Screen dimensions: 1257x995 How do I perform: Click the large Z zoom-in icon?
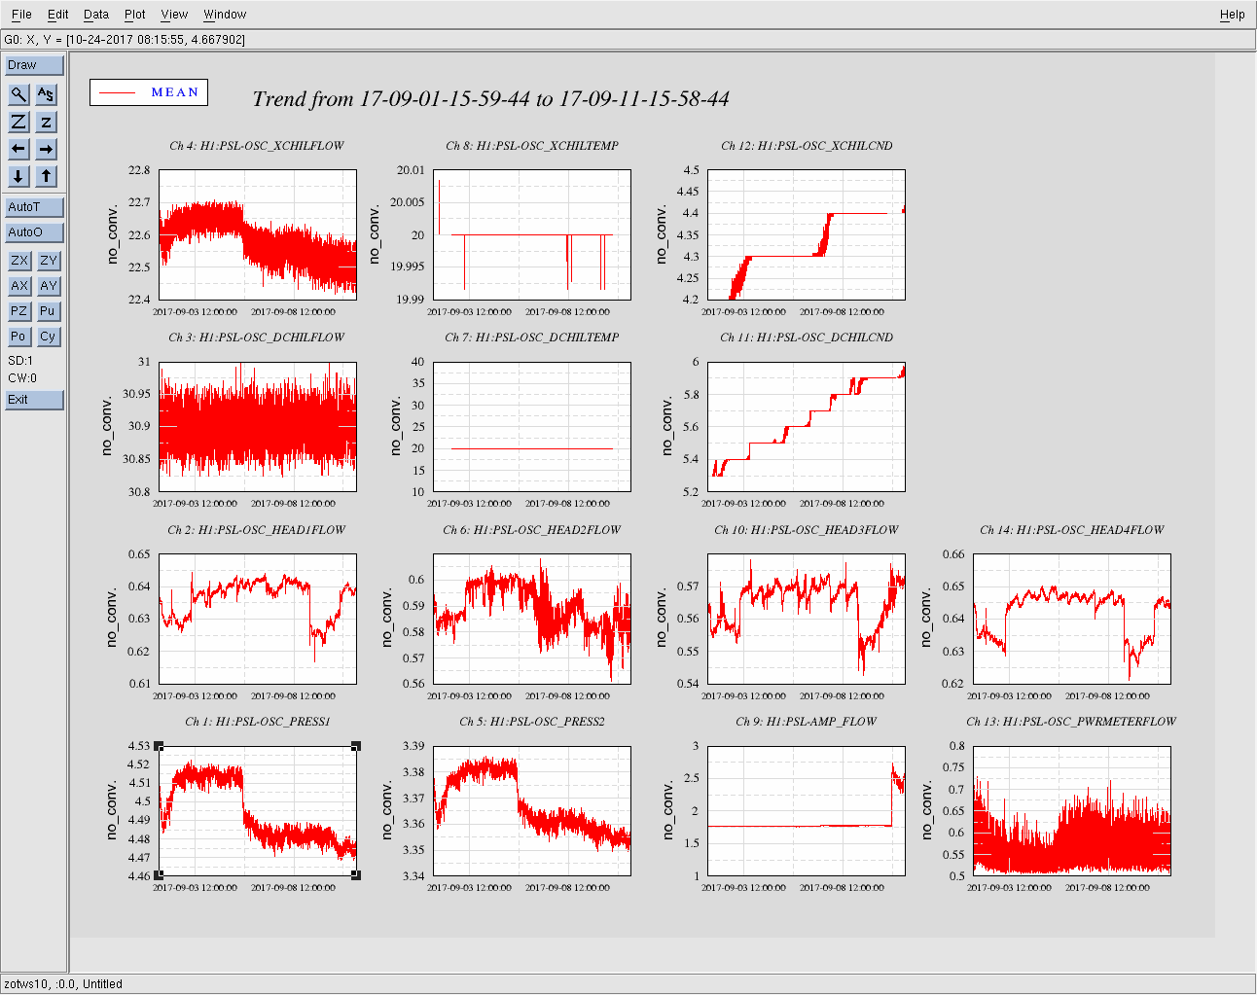pyautogui.click(x=18, y=122)
